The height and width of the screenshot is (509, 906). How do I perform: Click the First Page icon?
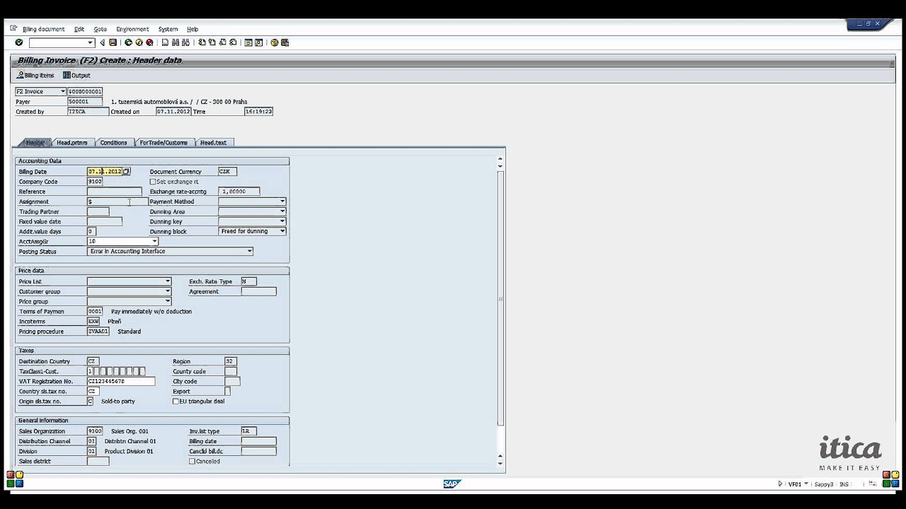click(202, 42)
